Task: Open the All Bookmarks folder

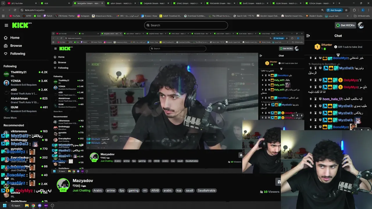Action: click(362, 16)
